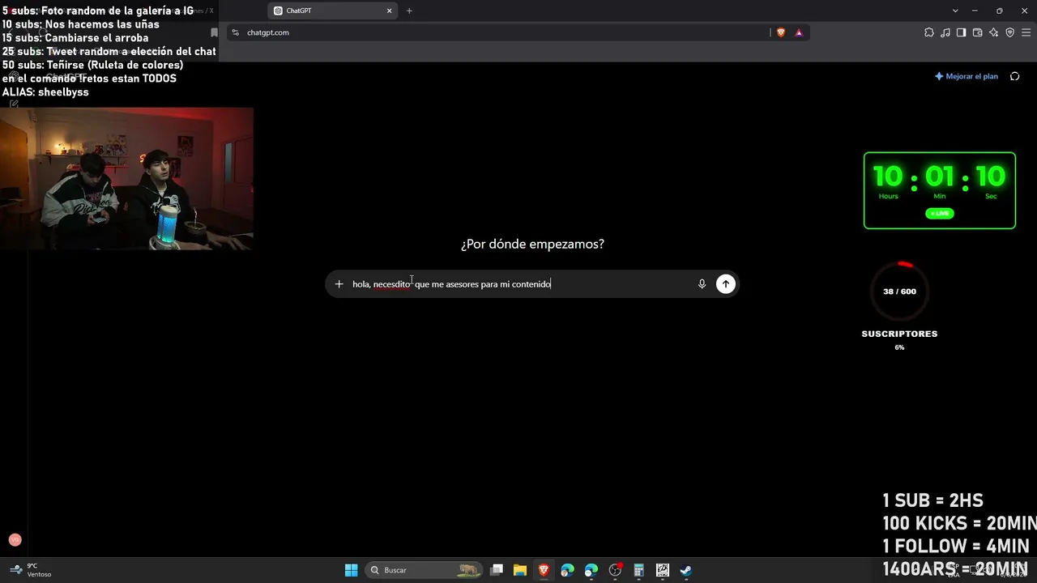Open the Brave Wallet icon
The image size is (1037, 583).
pyautogui.click(x=977, y=32)
